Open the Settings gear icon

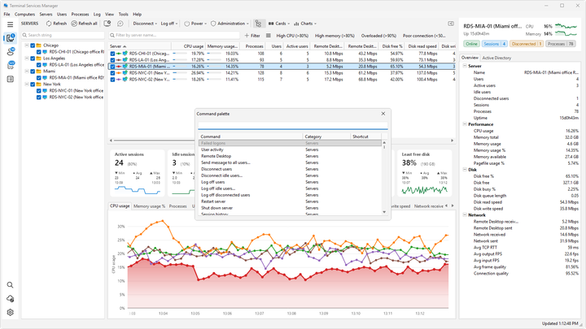click(x=10, y=312)
